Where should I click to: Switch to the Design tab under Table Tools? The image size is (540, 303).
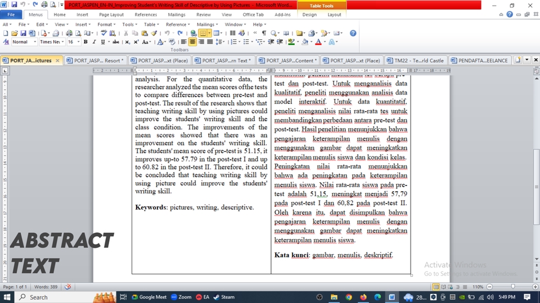click(309, 15)
